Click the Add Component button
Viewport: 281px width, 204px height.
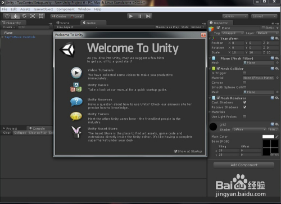tap(244, 165)
